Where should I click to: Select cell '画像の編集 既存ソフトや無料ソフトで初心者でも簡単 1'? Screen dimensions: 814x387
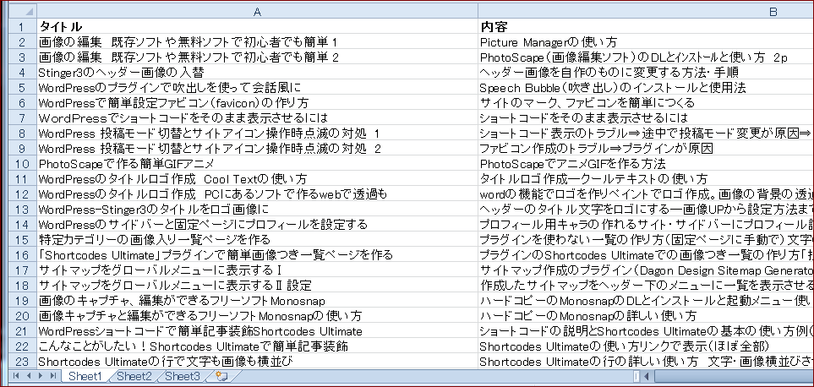[x=257, y=41]
